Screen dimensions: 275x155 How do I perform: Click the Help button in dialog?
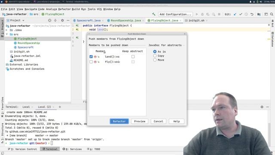click(x=177, y=121)
